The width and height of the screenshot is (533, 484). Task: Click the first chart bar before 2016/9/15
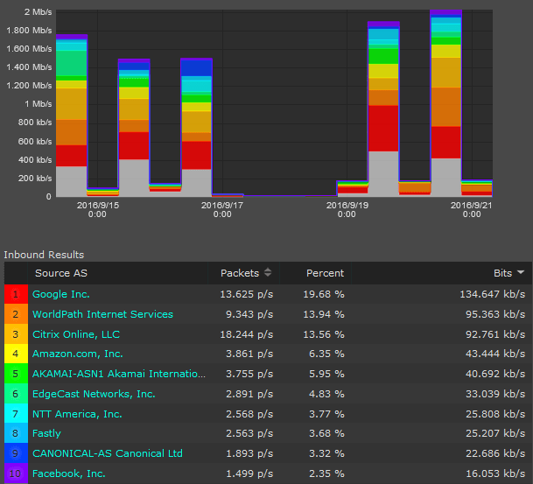click(x=72, y=116)
